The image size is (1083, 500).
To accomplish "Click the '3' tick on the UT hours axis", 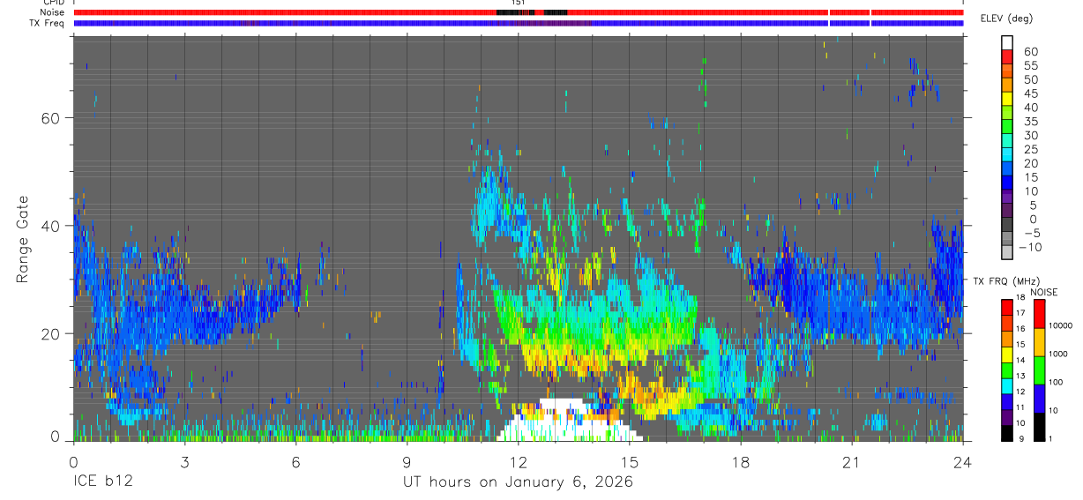I will [x=184, y=462].
